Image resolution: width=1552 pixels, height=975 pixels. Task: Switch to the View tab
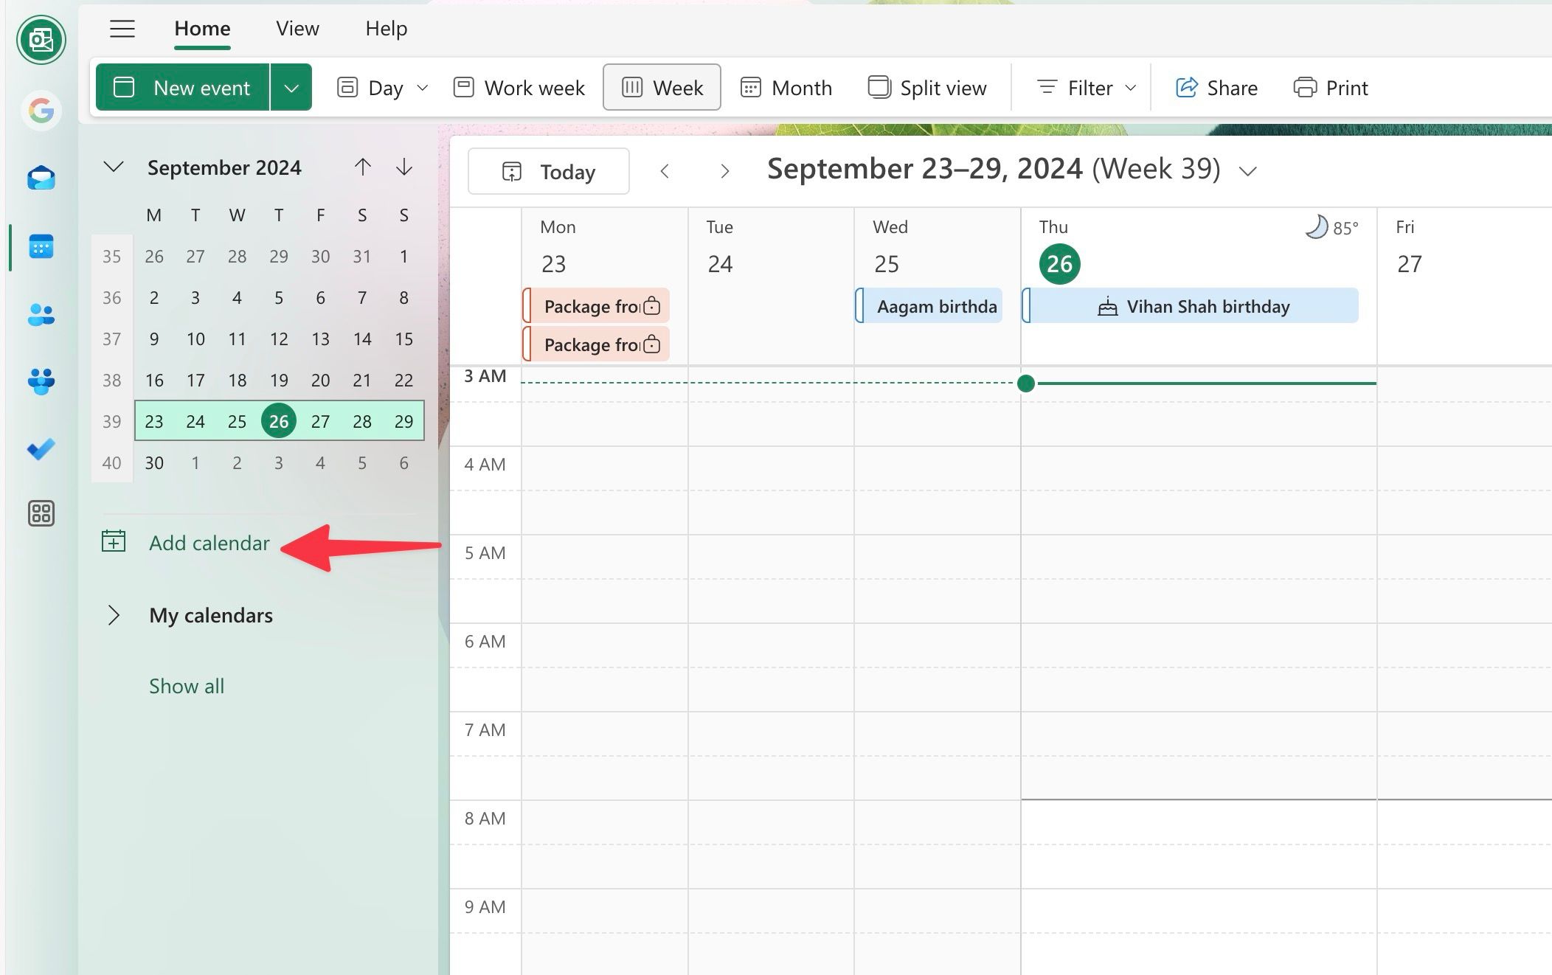[x=297, y=28]
